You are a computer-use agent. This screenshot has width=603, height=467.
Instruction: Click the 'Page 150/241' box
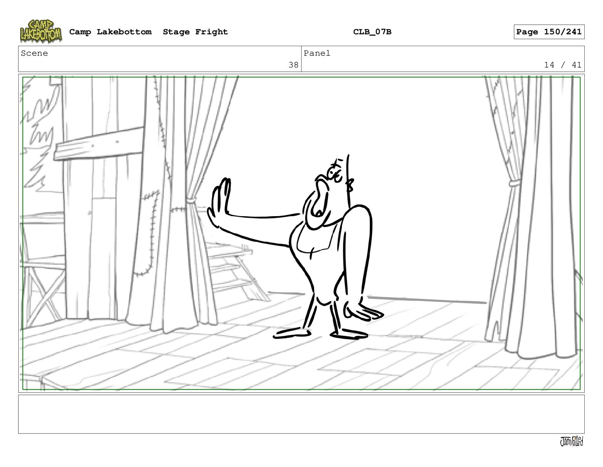coord(549,32)
